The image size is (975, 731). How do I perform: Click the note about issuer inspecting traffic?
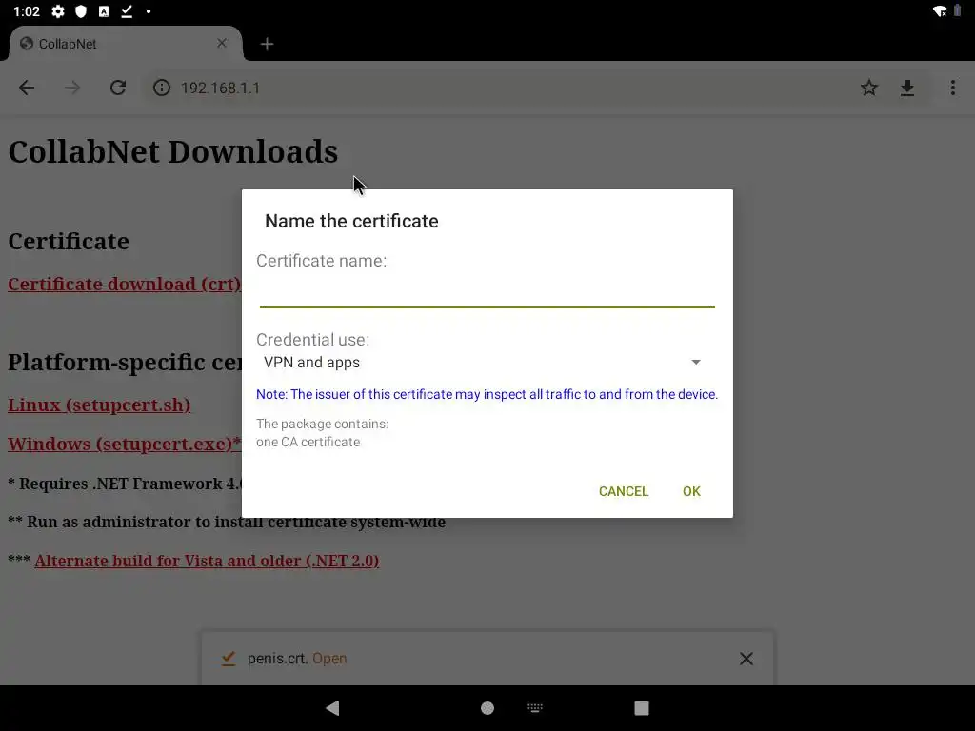coord(487,394)
